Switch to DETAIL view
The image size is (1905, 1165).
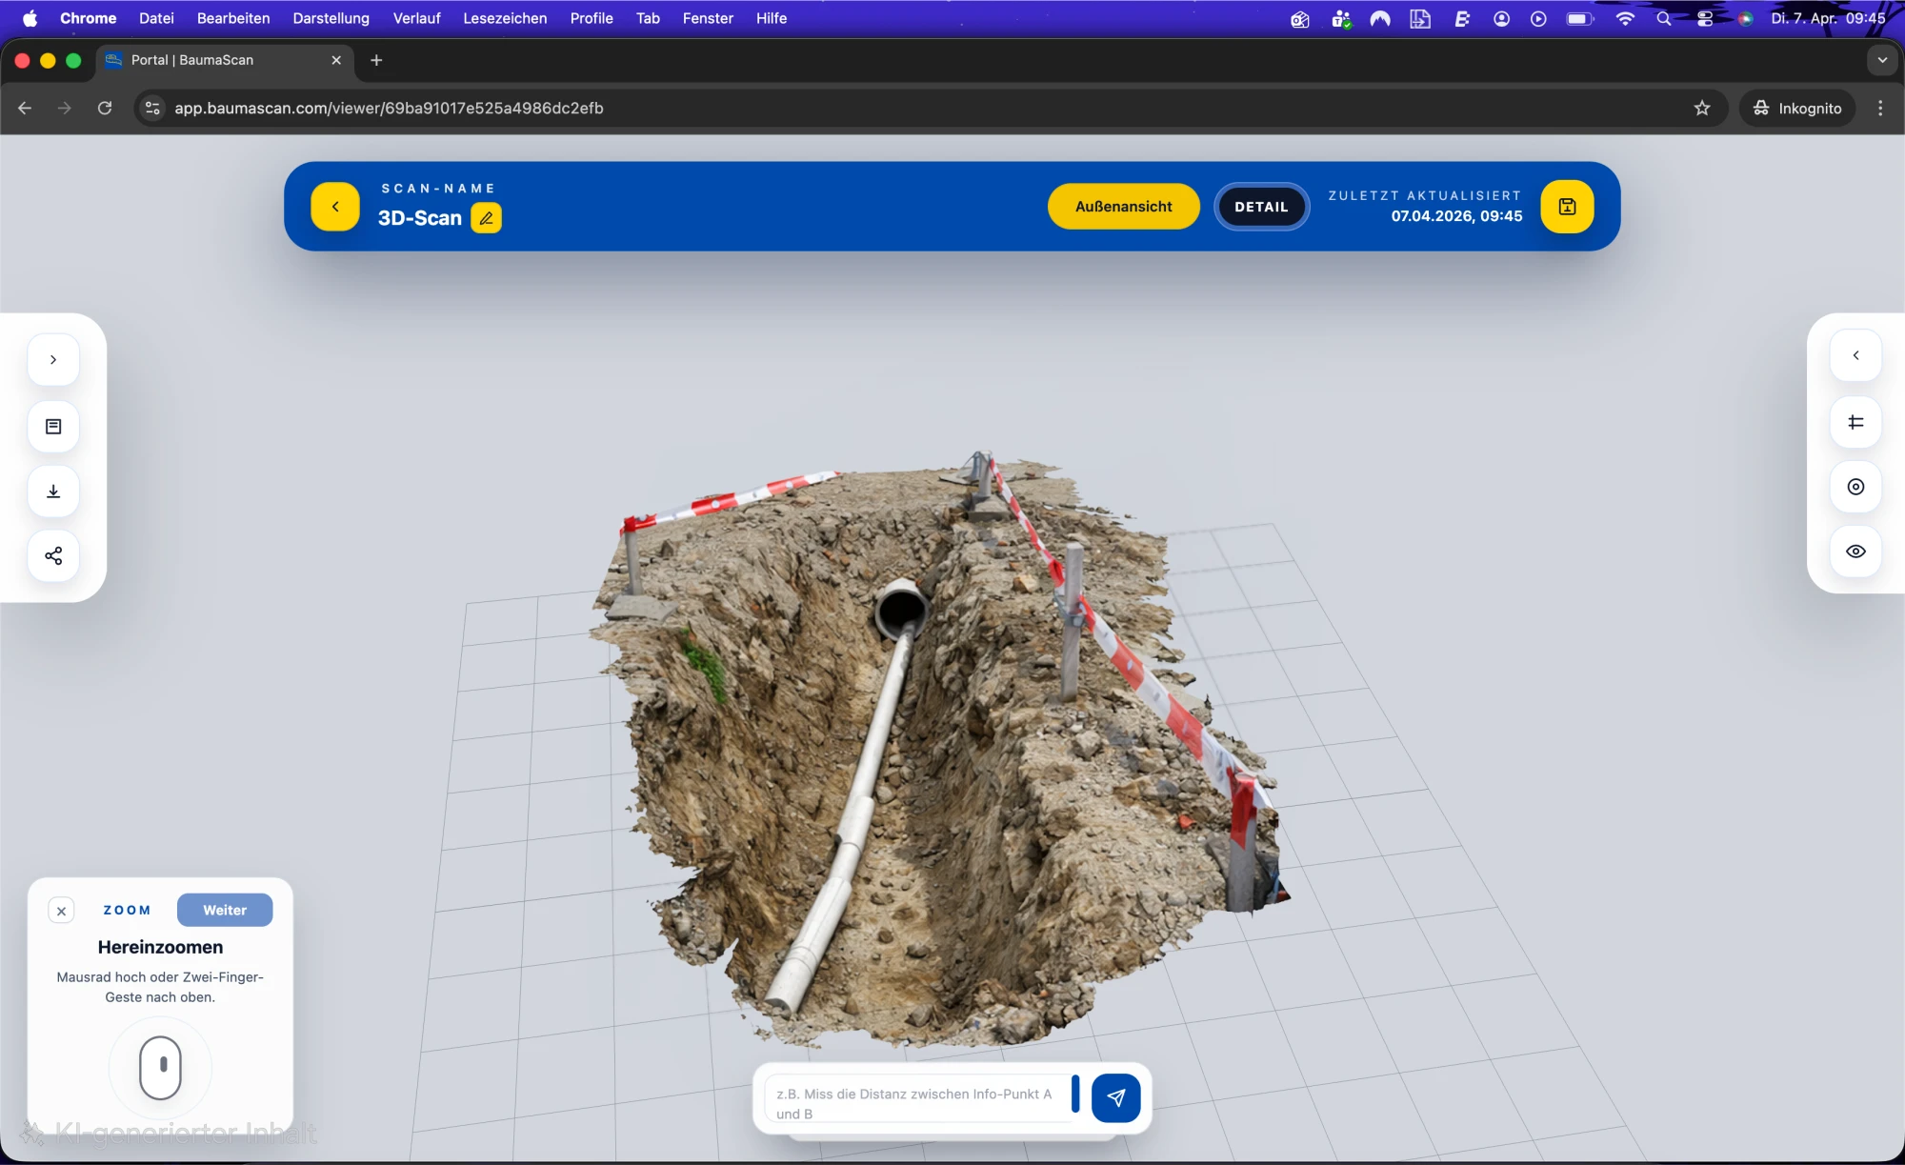(1261, 207)
